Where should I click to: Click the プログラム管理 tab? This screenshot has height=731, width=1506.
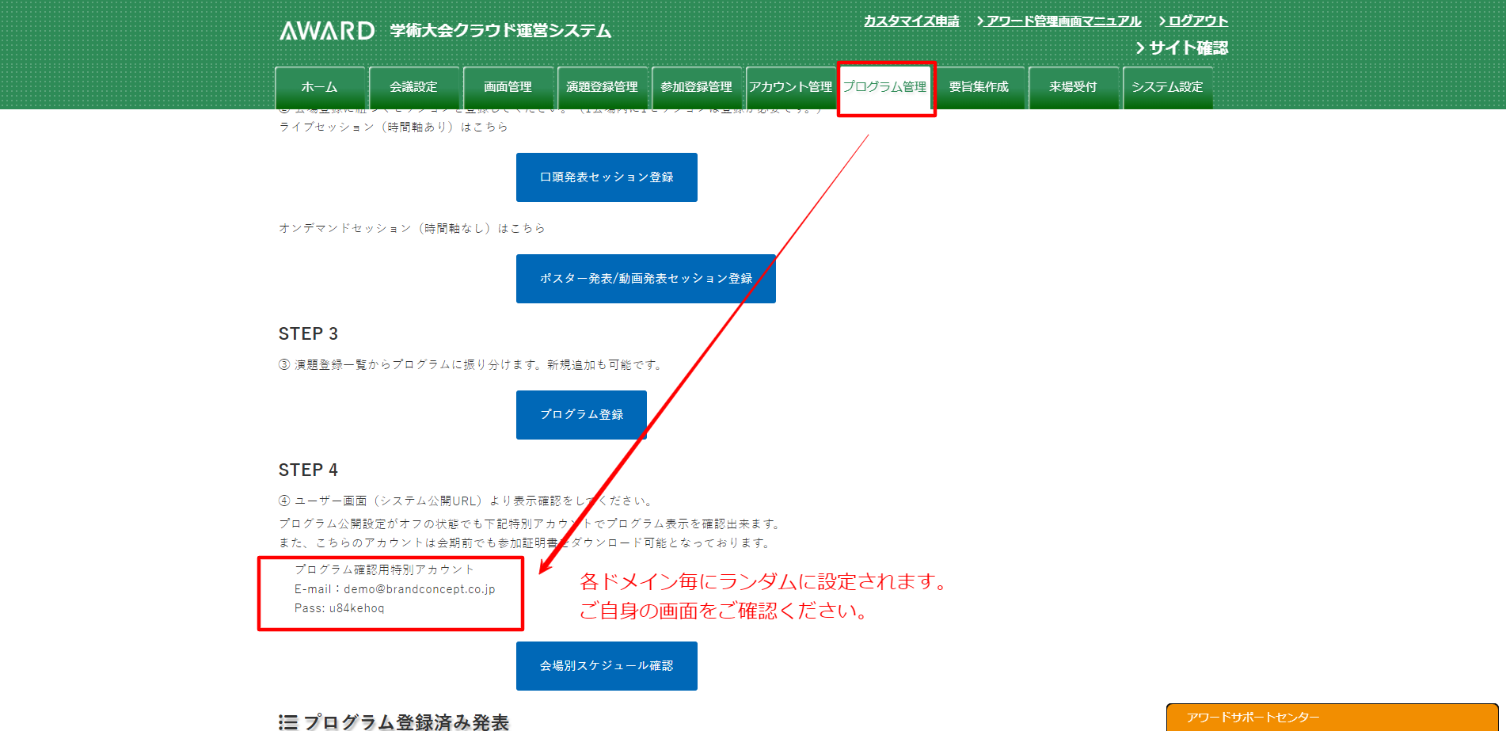[885, 87]
